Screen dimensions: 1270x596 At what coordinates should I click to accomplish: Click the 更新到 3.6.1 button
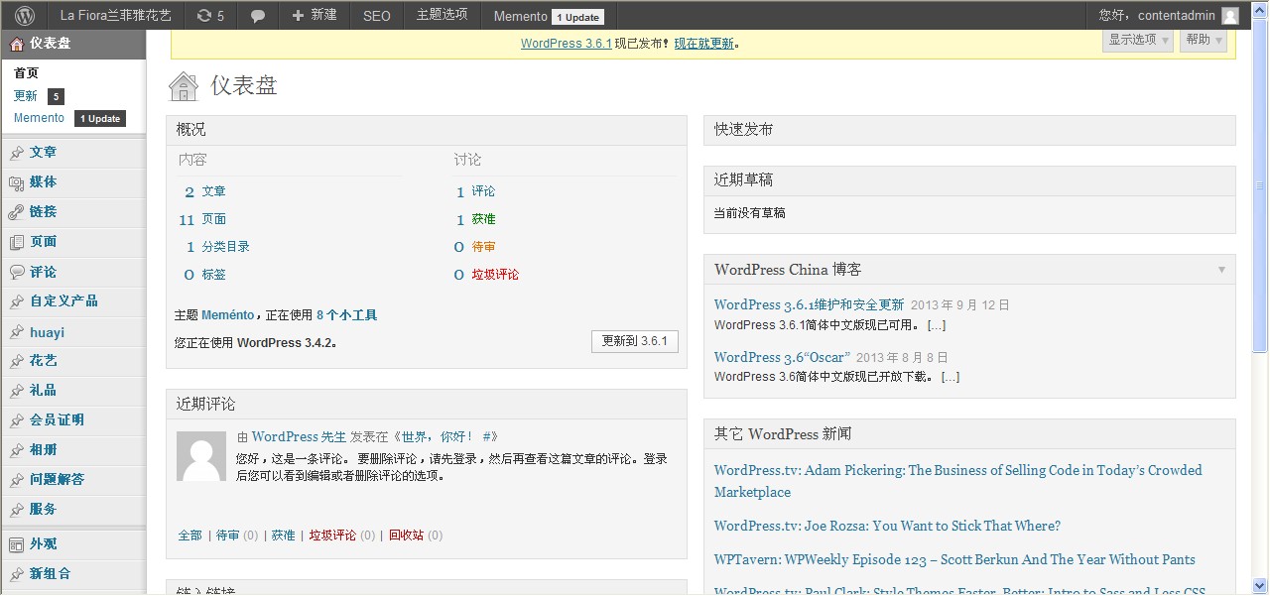tap(635, 341)
